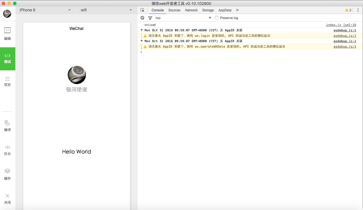Open the devtools three-dot menu
Screen dimensions: 363x210
(358, 10)
